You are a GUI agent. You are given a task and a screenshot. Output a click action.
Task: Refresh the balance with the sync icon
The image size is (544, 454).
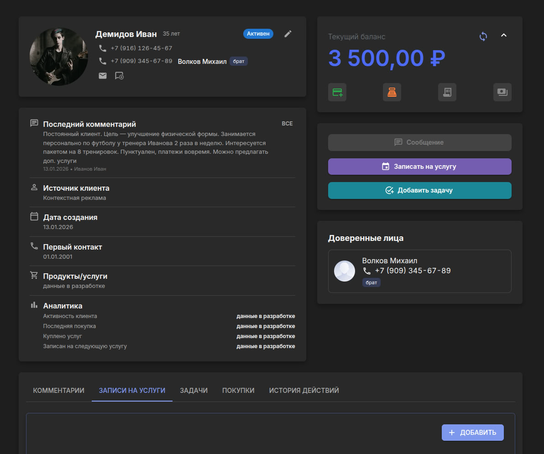(483, 36)
